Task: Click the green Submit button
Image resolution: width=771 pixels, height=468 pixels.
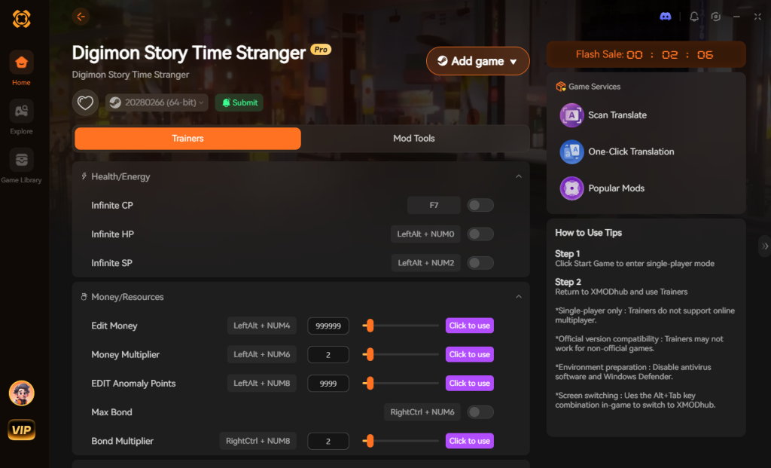Action: pos(239,102)
